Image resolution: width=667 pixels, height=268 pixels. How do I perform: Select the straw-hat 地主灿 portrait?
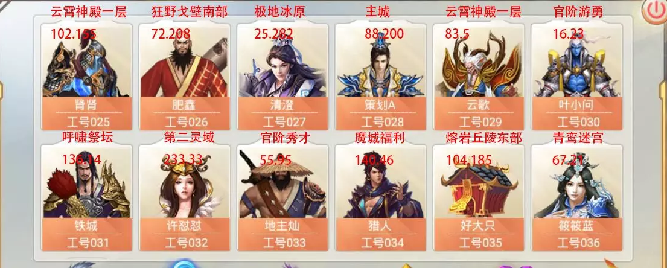coord(282,182)
